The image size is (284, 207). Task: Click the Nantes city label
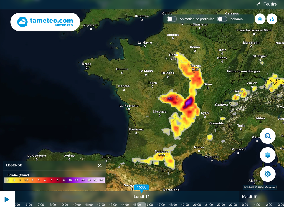(124, 86)
